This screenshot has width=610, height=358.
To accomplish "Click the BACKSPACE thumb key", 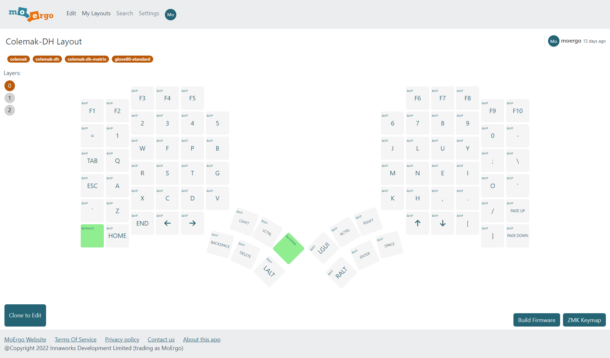I will [220, 244].
